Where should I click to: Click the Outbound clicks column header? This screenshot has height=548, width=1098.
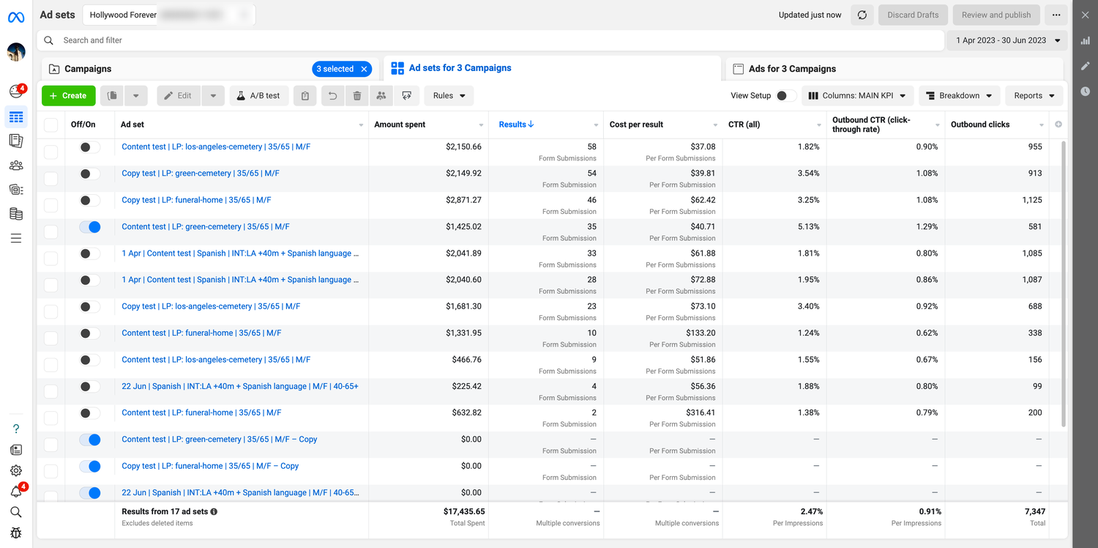click(x=980, y=125)
